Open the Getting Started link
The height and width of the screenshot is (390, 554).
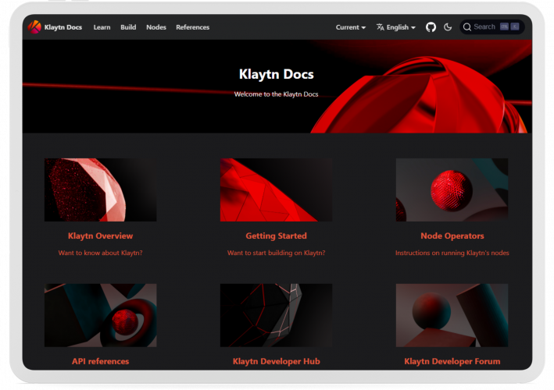click(x=277, y=236)
